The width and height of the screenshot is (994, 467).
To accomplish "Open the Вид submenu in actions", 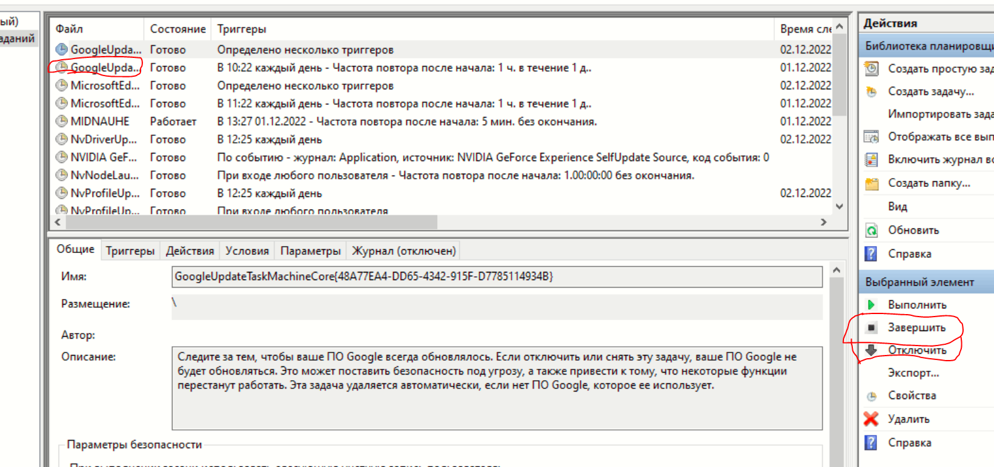I will [897, 206].
